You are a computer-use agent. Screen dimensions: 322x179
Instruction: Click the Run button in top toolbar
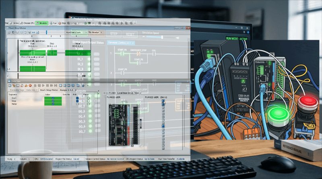coord(53,23)
